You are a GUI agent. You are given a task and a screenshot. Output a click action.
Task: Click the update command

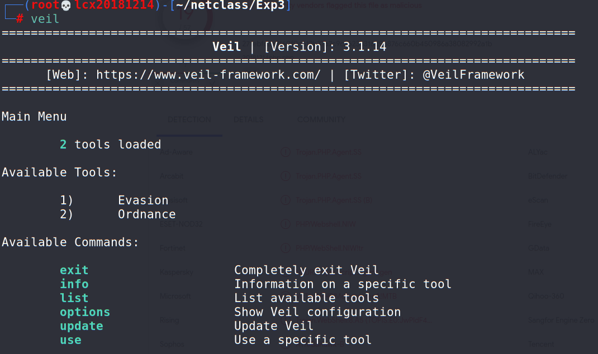[x=82, y=326]
